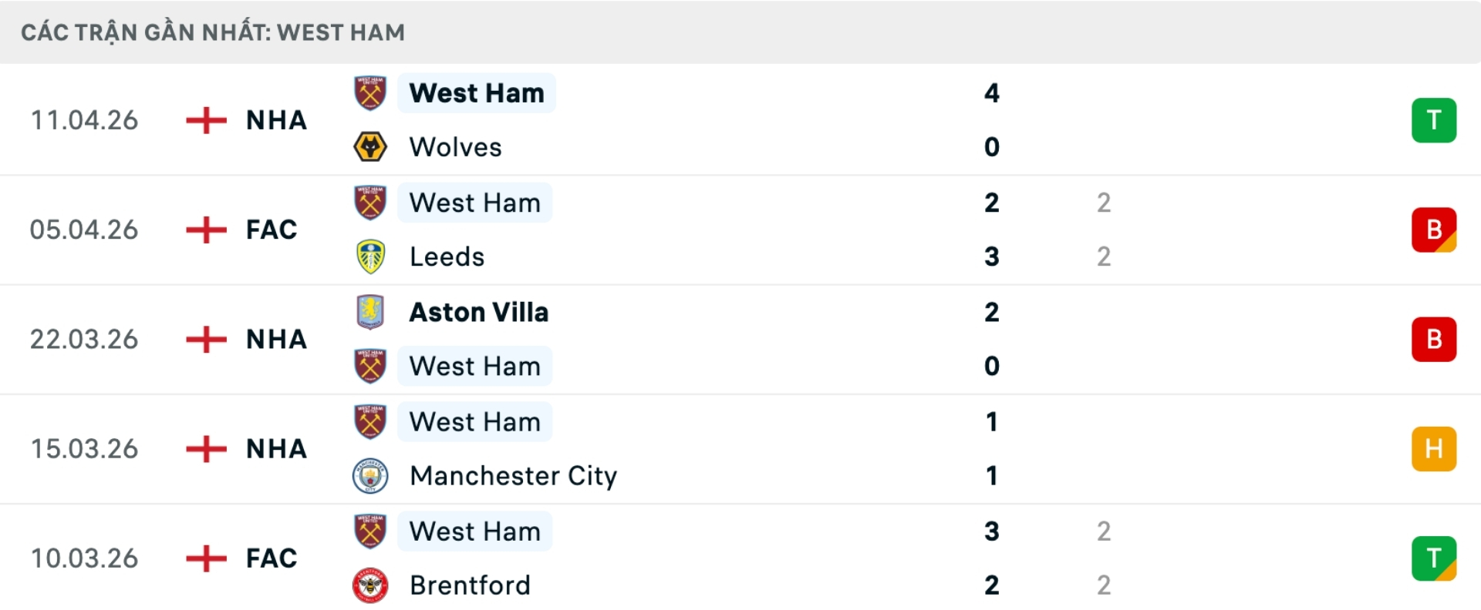1481x610 pixels.
Task: Open the Aston Villa team link
Action: pyautogui.click(x=478, y=312)
